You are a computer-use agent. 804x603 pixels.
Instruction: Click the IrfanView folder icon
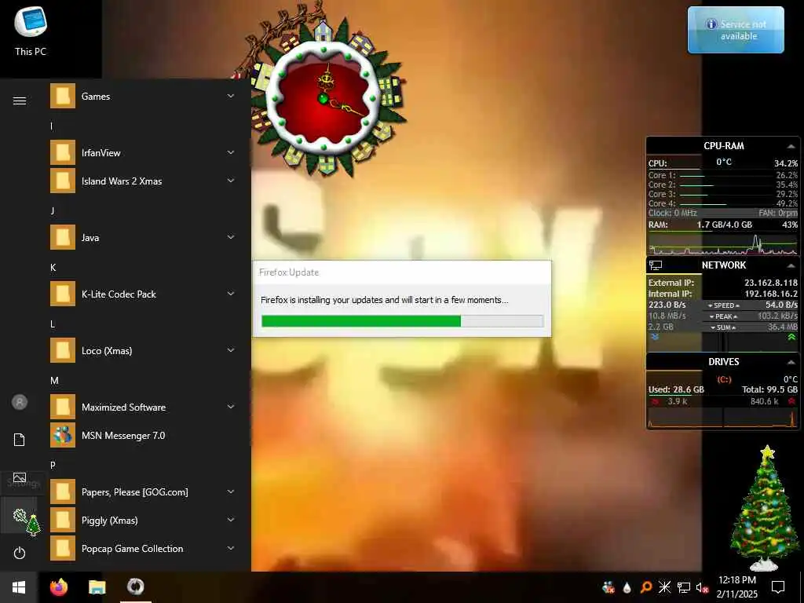[63, 152]
